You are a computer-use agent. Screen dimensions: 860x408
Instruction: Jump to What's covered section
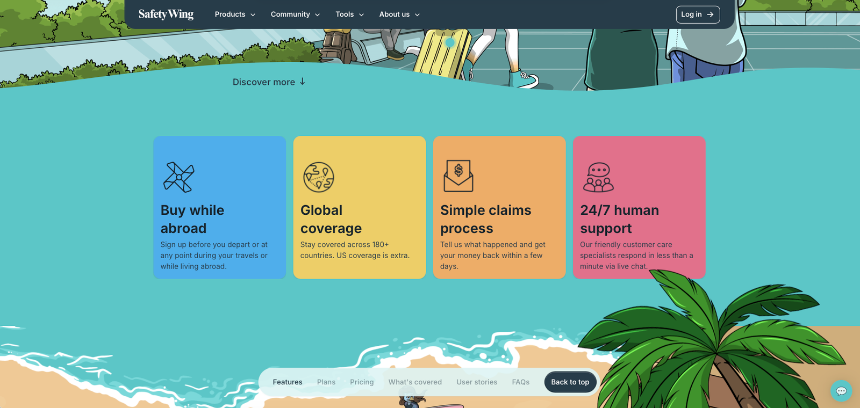pyautogui.click(x=415, y=382)
